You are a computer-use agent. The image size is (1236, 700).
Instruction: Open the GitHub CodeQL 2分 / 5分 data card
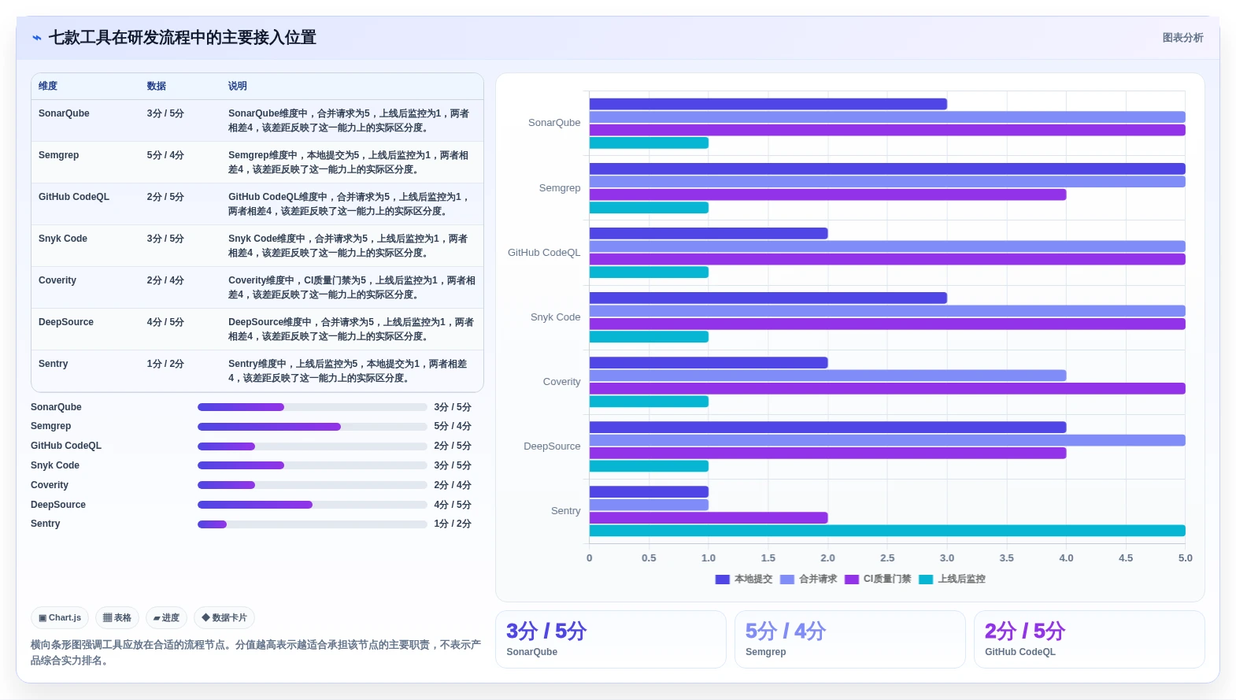[1090, 639]
